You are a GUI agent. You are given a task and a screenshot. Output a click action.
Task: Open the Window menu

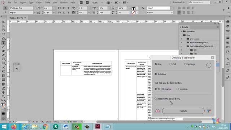click(x=64, y=3)
